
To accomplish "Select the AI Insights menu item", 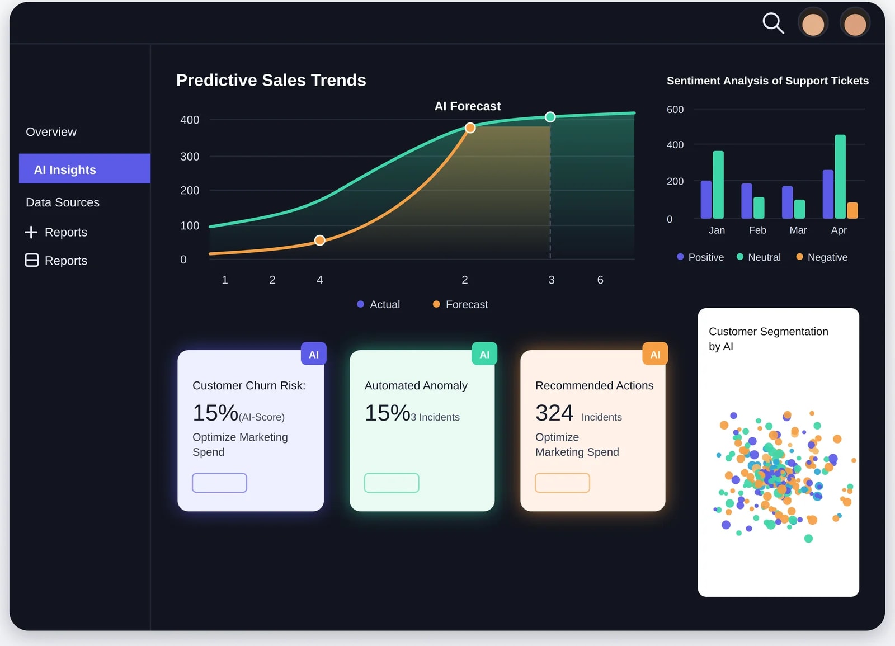I will pos(84,169).
